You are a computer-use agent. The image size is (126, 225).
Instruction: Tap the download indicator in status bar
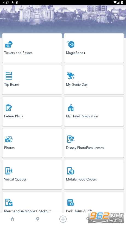13,2
